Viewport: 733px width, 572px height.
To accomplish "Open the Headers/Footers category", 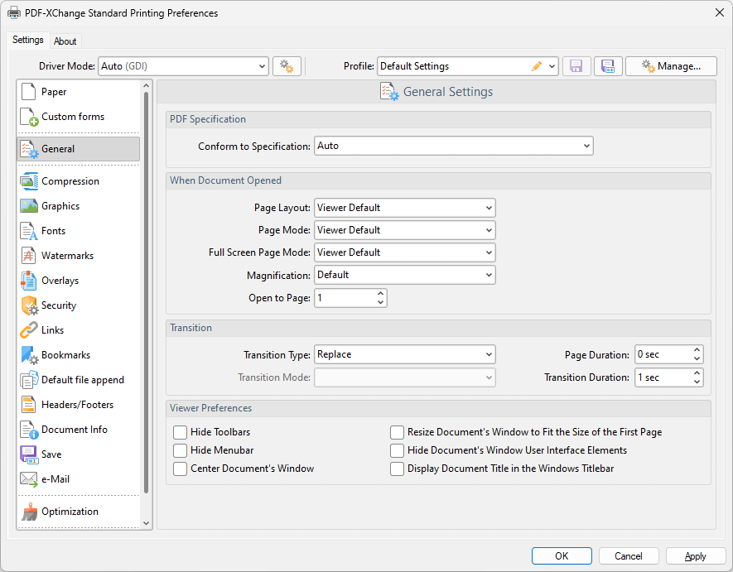I will 77,405.
